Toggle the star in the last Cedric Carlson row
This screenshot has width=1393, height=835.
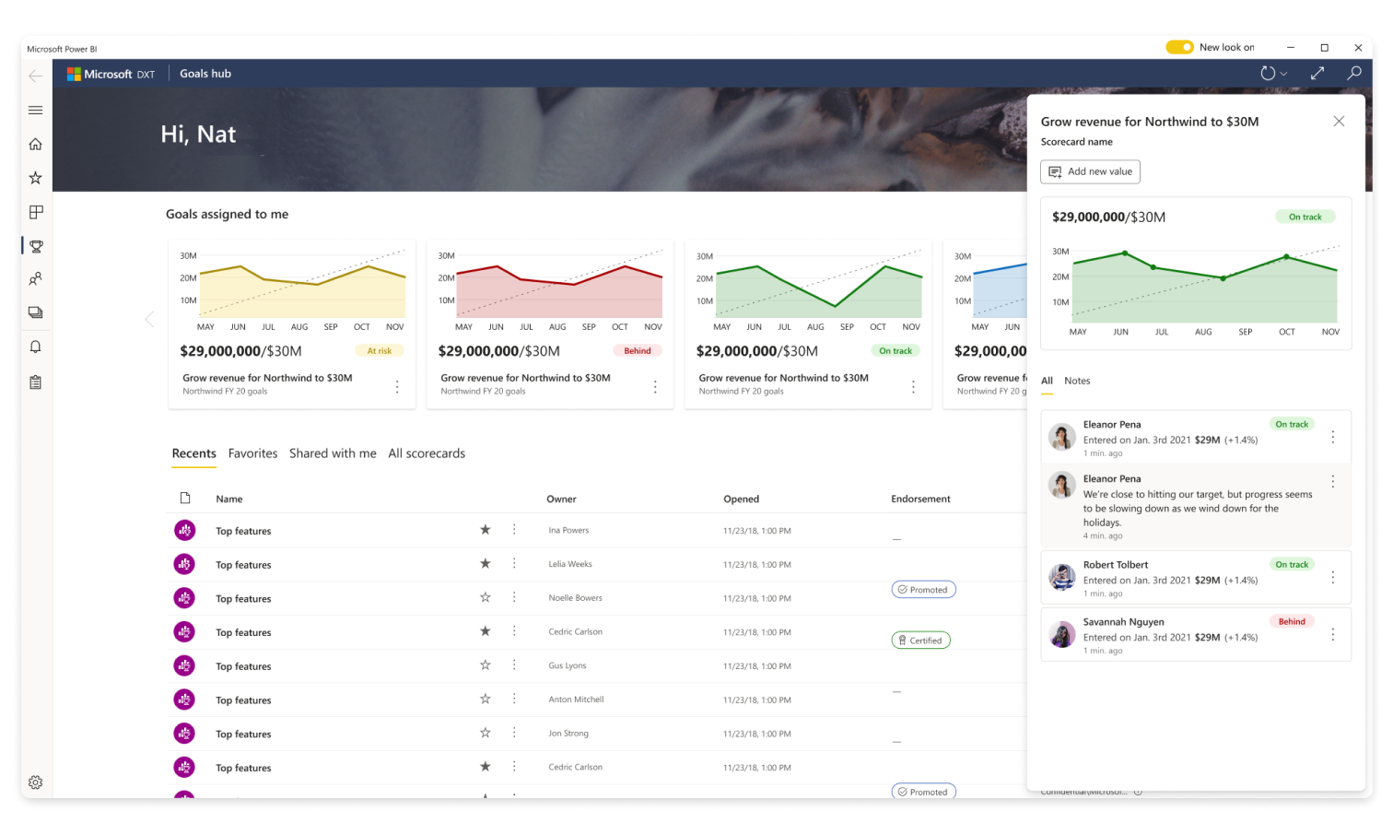[x=486, y=767]
